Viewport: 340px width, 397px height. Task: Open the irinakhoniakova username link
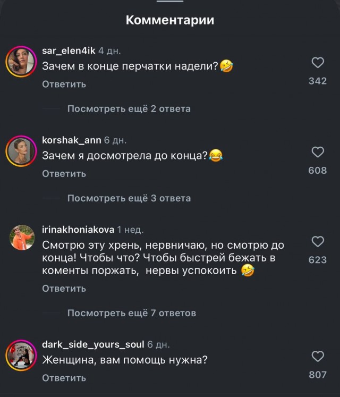coord(78,230)
